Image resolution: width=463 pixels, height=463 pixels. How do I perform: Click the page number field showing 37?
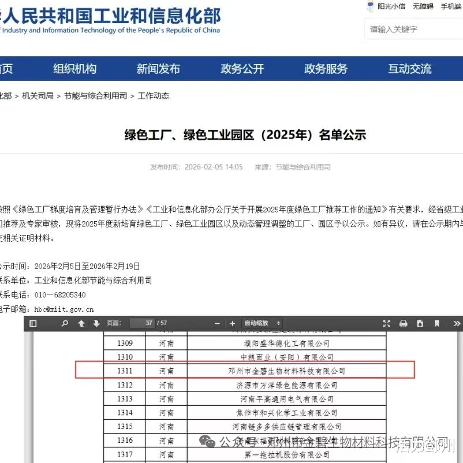[143, 323]
